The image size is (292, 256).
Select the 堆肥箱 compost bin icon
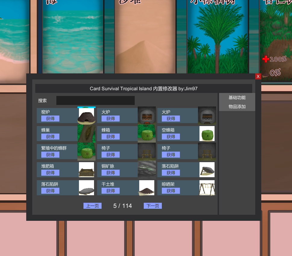(86, 170)
